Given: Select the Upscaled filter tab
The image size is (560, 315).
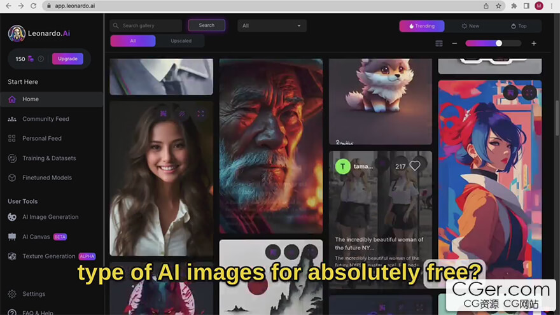Looking at the screenshot, I should (x=181, y=41).
